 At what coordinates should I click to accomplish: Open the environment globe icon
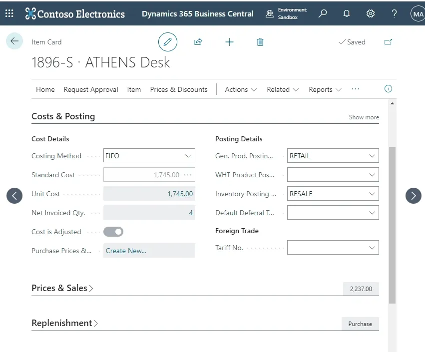tap(269, 13)
